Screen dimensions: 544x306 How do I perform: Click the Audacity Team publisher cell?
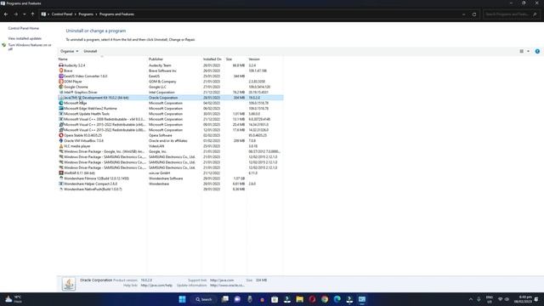160,65
